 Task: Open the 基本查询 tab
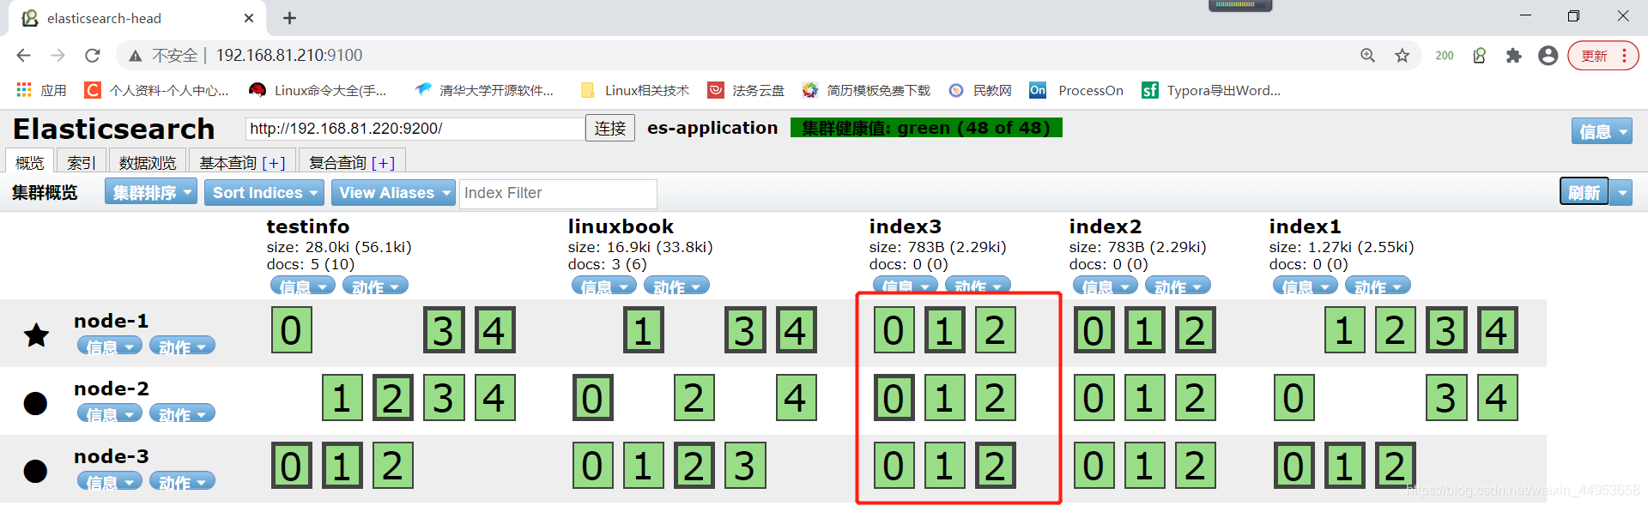point(242,162)
